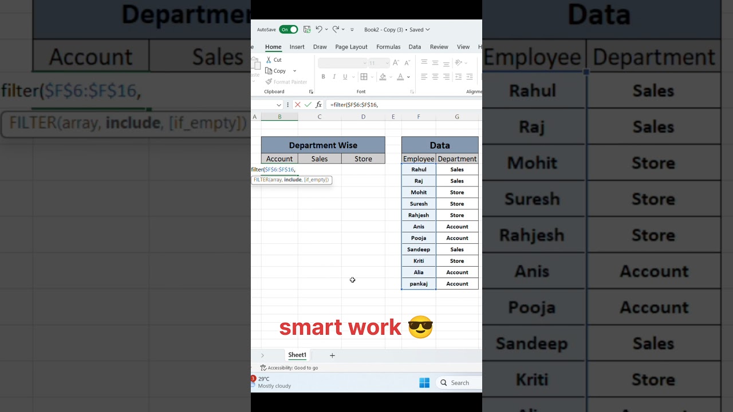Open the Windows Start menu

point(424,383)
